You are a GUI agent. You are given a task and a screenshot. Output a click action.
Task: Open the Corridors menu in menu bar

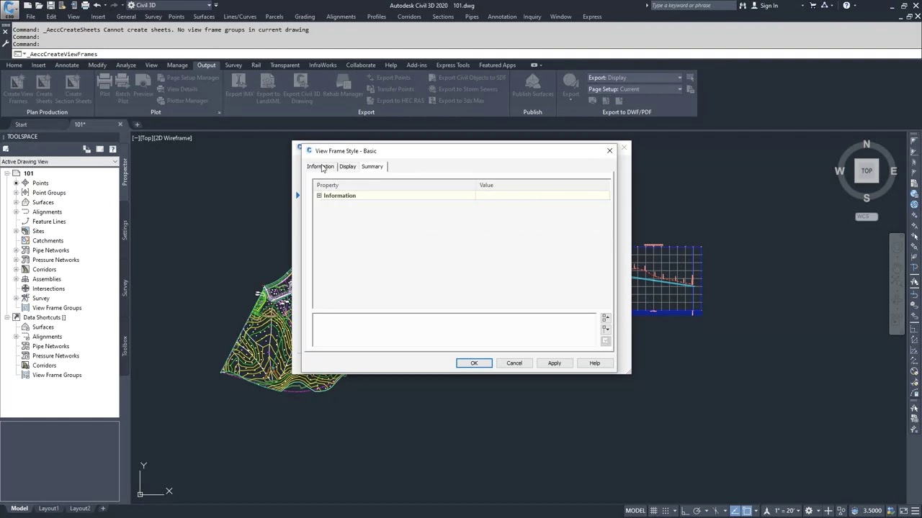tap(409, 17)
